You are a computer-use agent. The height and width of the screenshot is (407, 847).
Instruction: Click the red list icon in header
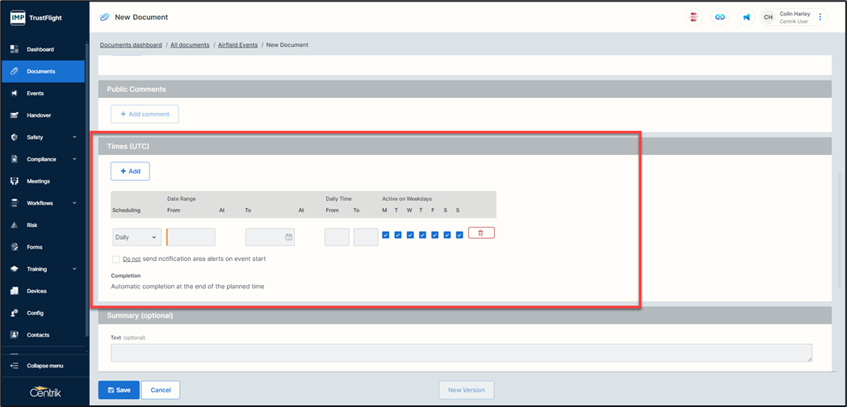(693, 17)
